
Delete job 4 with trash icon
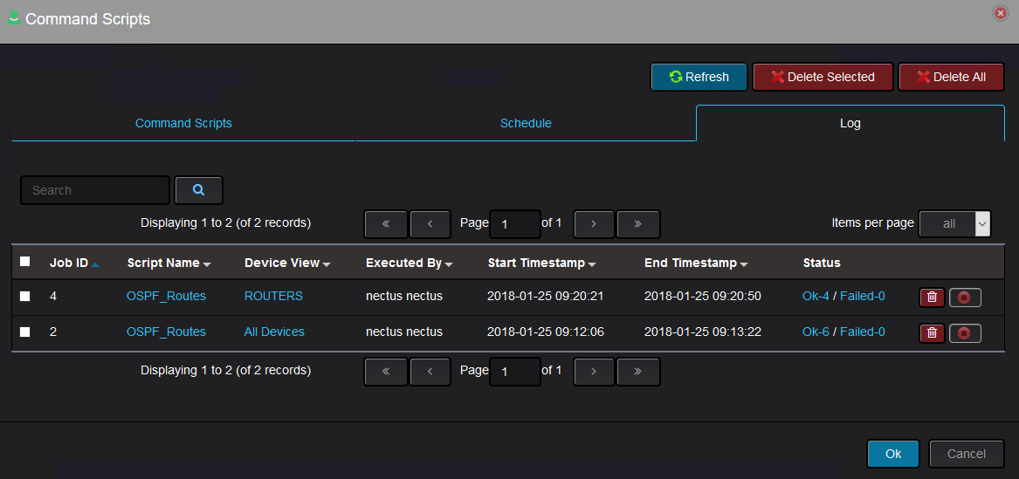pos(932,298)
